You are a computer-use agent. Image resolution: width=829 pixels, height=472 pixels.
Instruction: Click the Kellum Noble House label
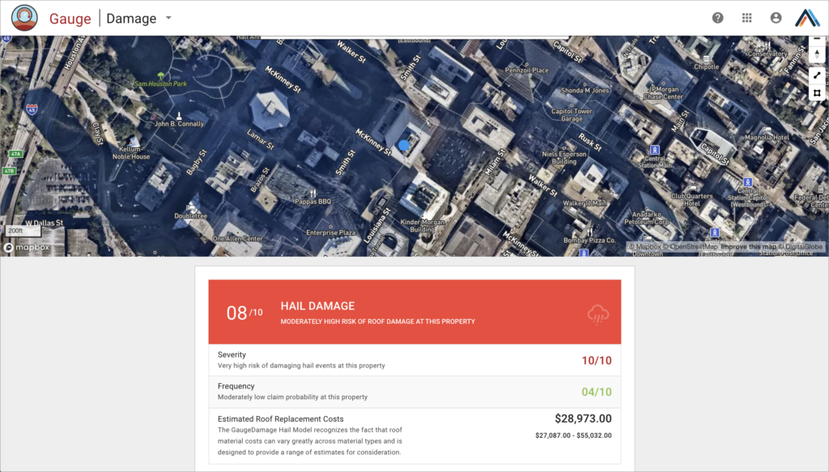[x=130, y=153]
